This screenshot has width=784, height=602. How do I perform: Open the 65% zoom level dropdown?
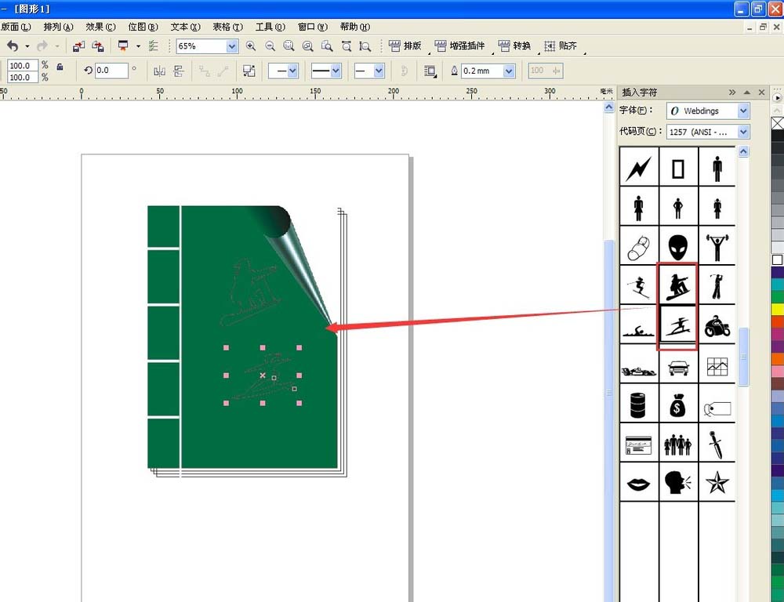pyautogui.click(x=232, y=46)
